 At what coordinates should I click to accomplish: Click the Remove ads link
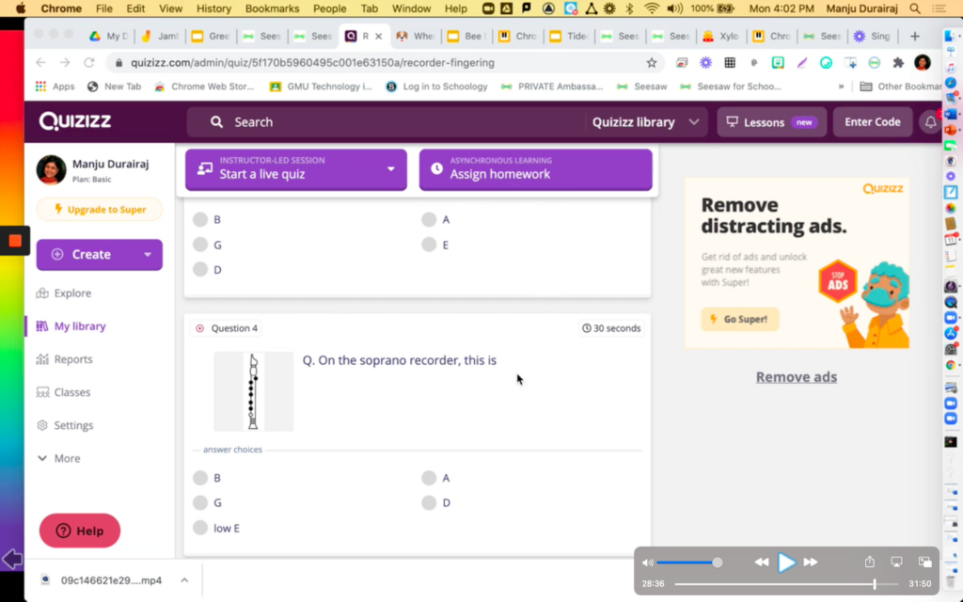pos(796,377)
